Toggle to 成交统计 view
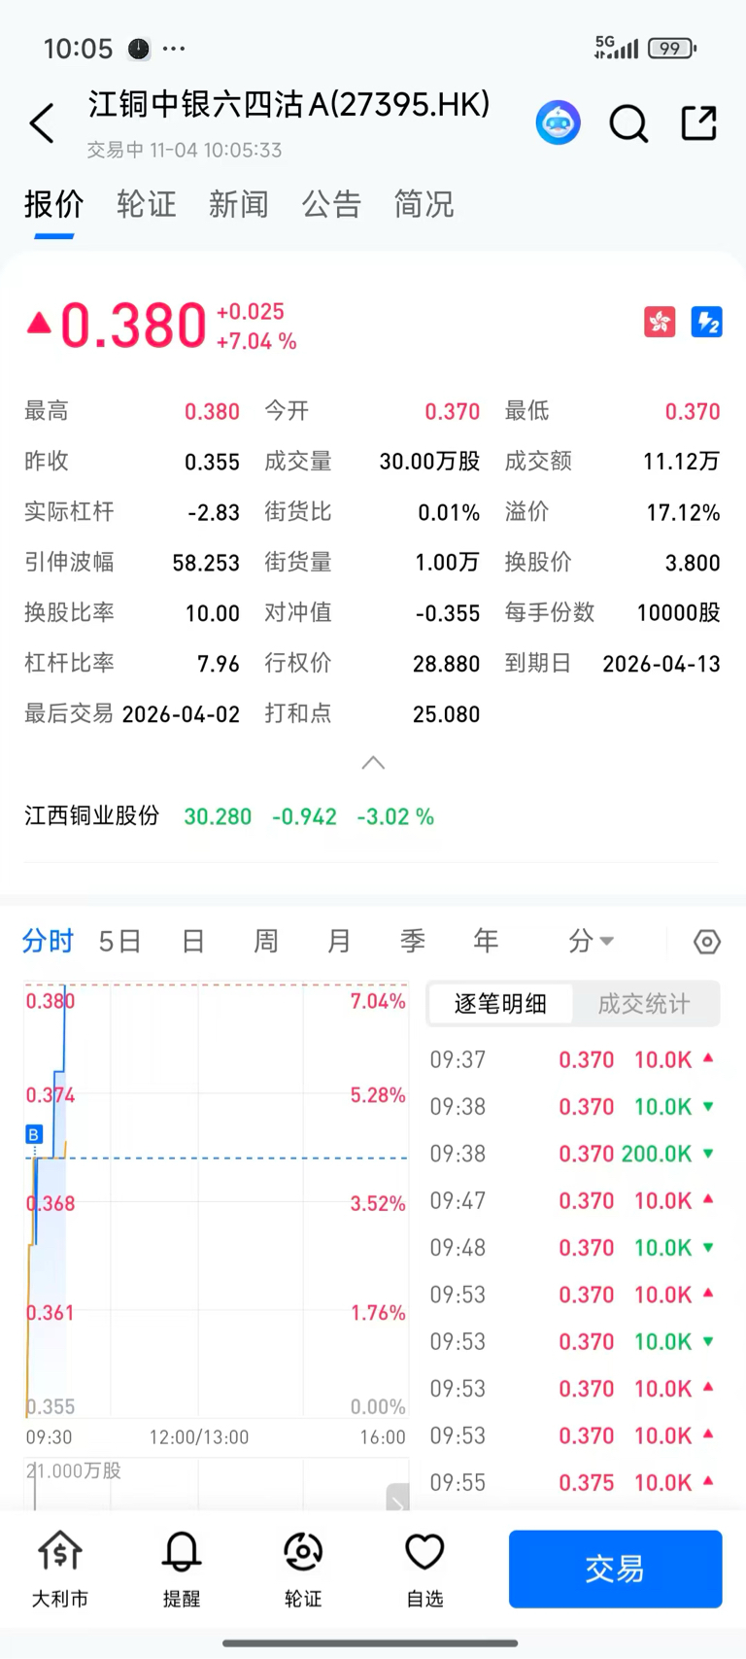 [645, 1003]
